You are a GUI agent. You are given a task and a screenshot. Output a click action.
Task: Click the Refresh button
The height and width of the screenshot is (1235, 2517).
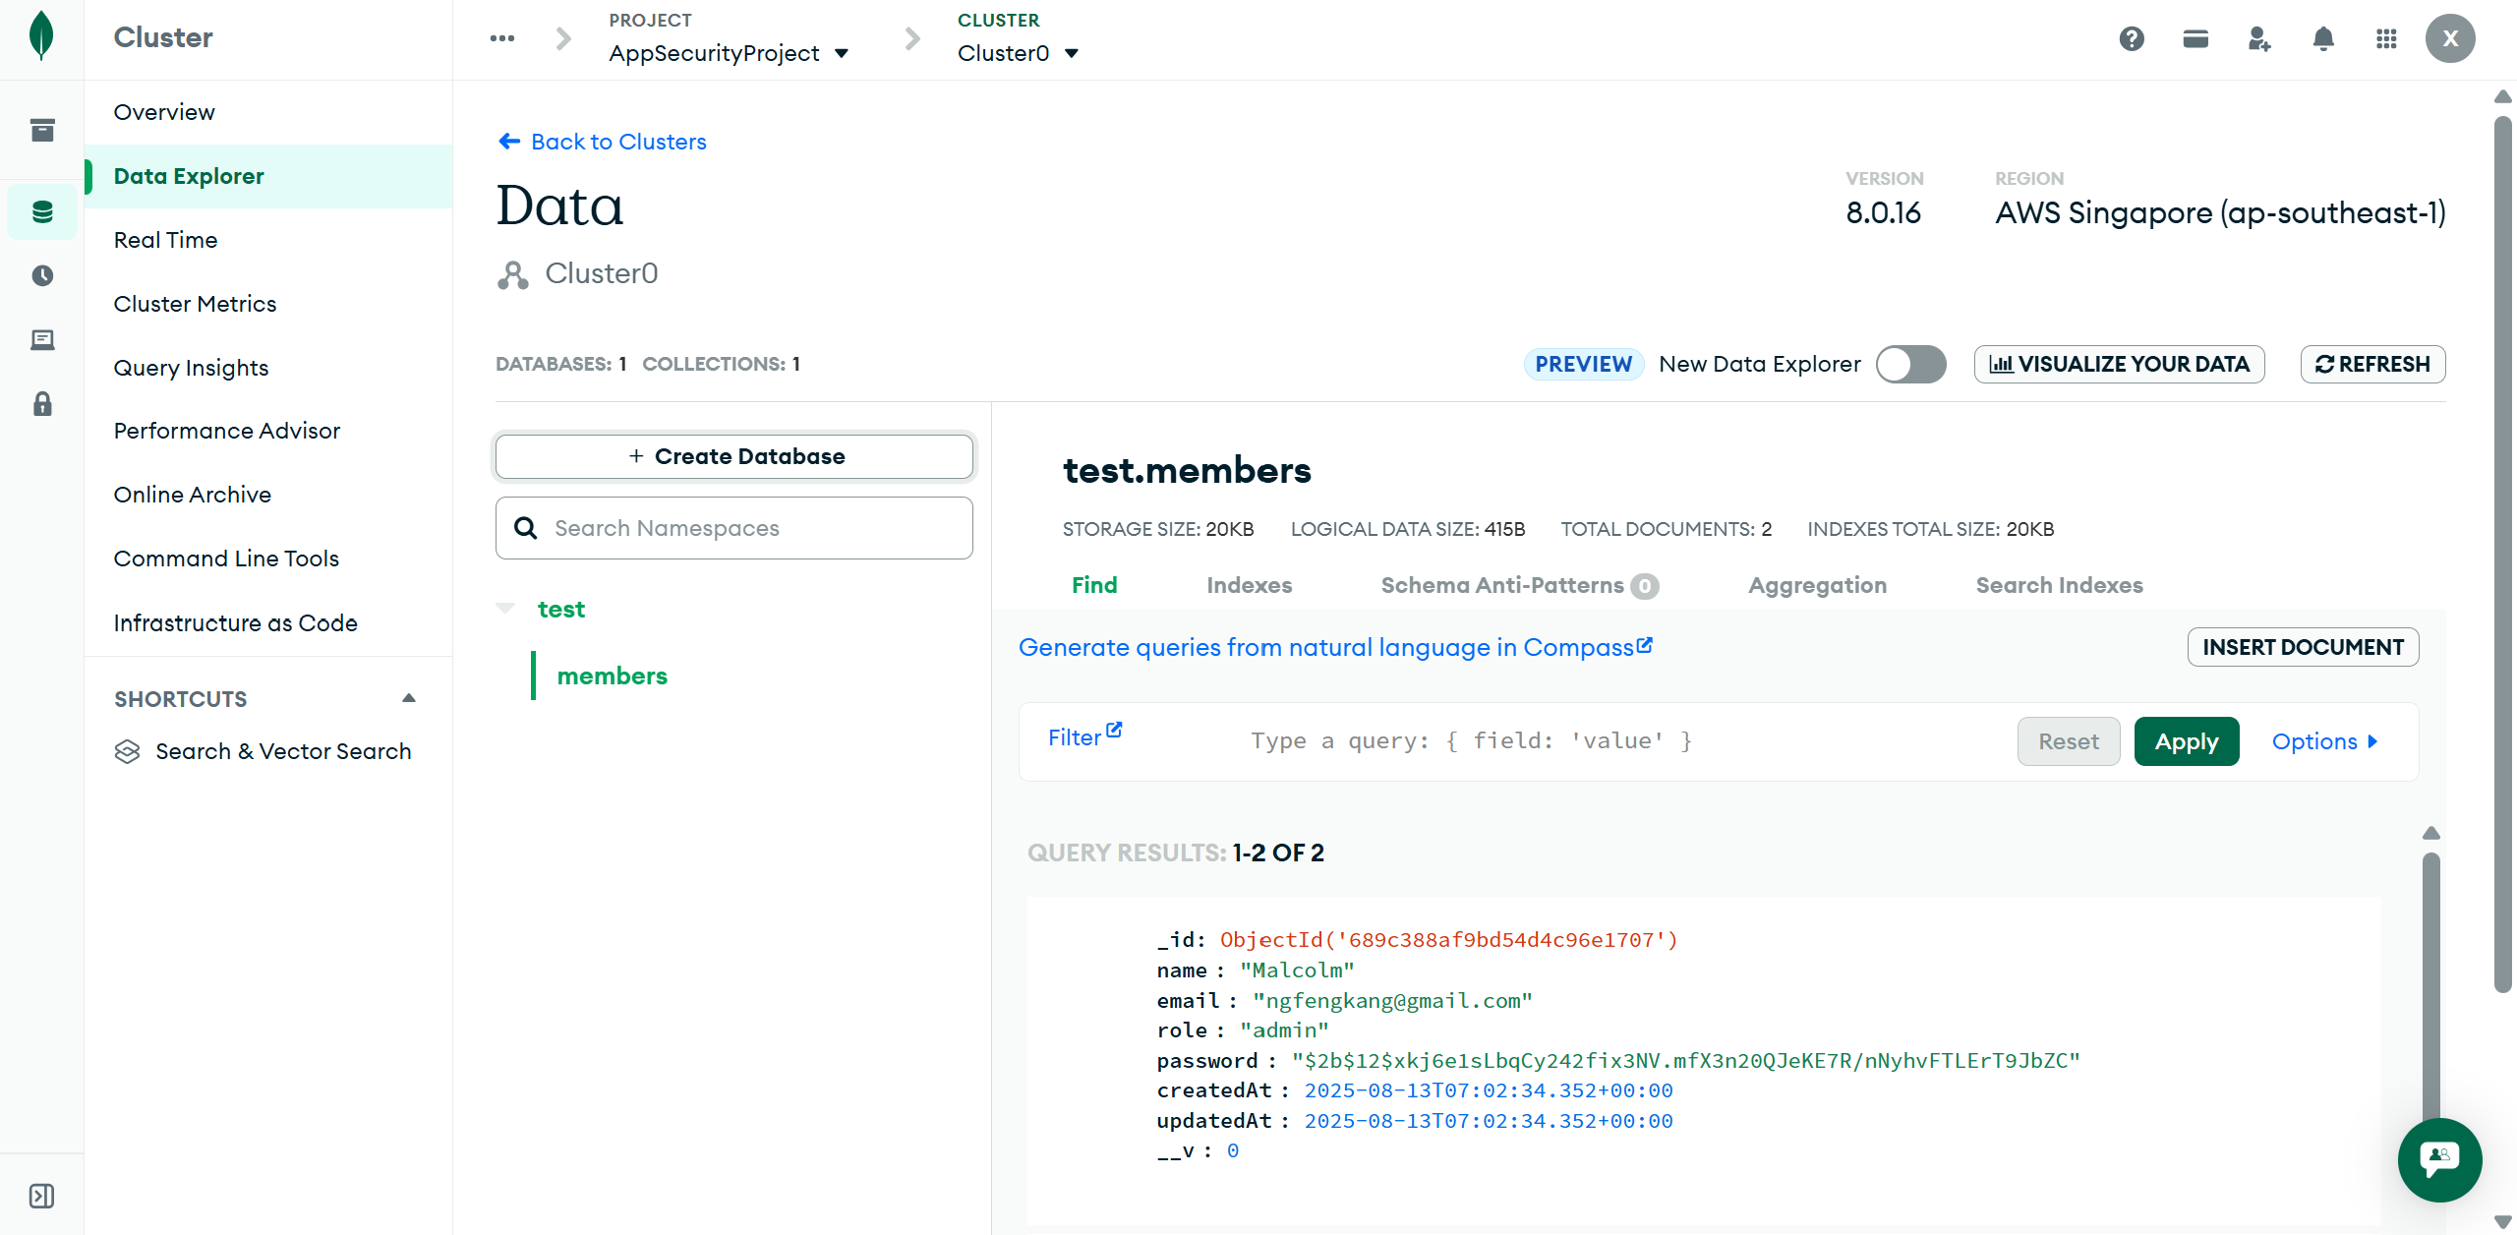pyautogui.click(x=2373, y=364)
